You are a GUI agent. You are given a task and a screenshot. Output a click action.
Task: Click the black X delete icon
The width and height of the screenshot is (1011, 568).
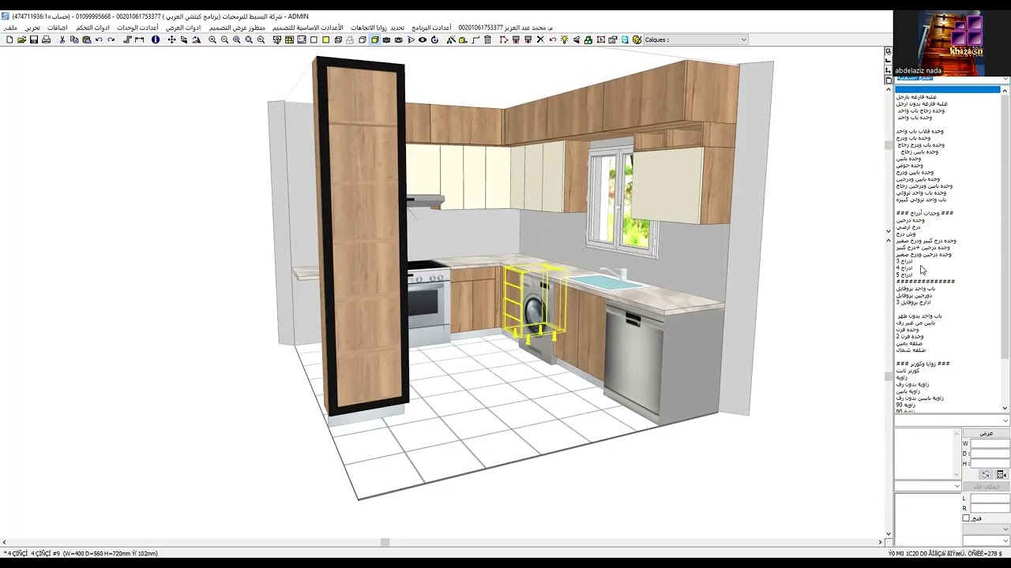coord(540,39)
